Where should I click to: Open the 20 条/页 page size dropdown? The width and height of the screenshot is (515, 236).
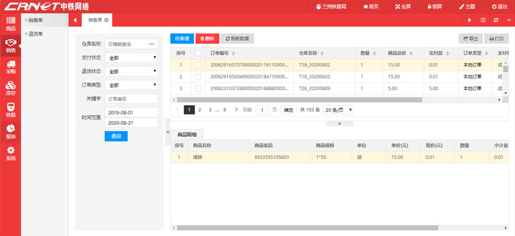(x=339, y=110)
